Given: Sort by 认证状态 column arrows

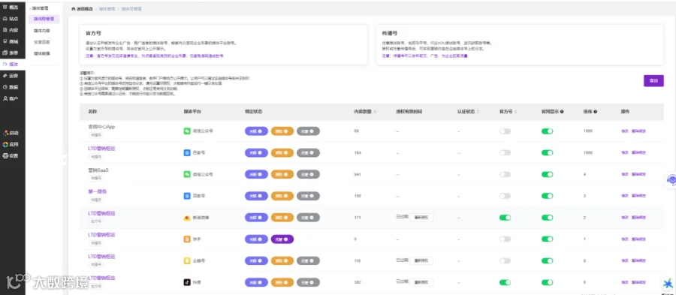Looking at the screenshot, I should pos(478,112).
